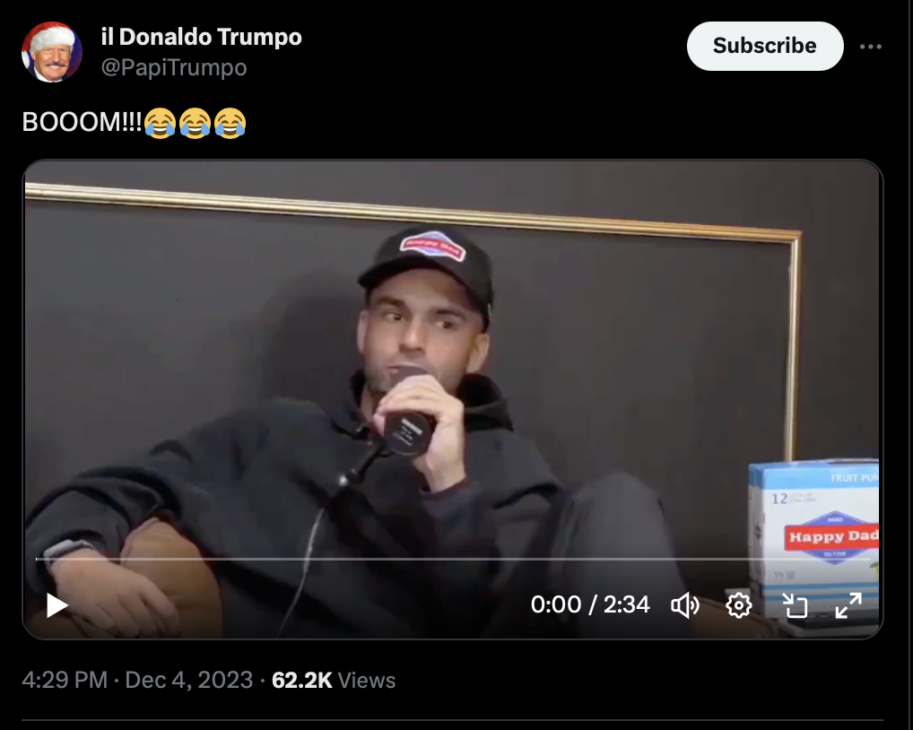Select the BOOOM!!! post text
913x730 pixels.
point(82,122)
